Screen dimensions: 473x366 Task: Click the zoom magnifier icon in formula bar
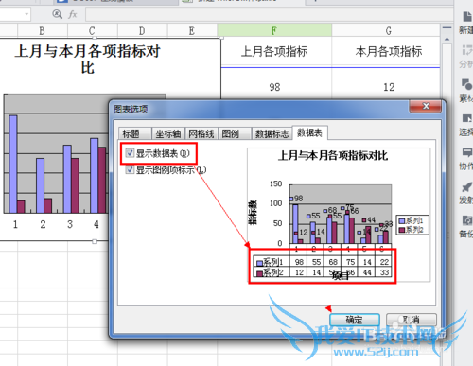[x=57, y=14]
